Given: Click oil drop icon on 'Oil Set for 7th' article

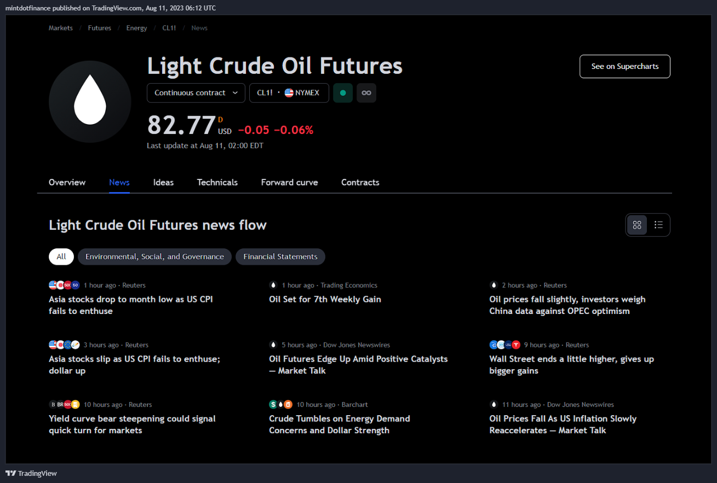Looking at the screenshot, I should [273, 286].
